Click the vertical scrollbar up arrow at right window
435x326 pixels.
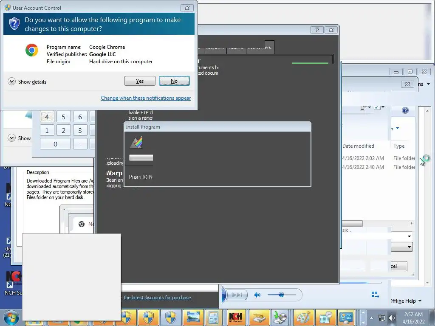click(x=427, y=111)
